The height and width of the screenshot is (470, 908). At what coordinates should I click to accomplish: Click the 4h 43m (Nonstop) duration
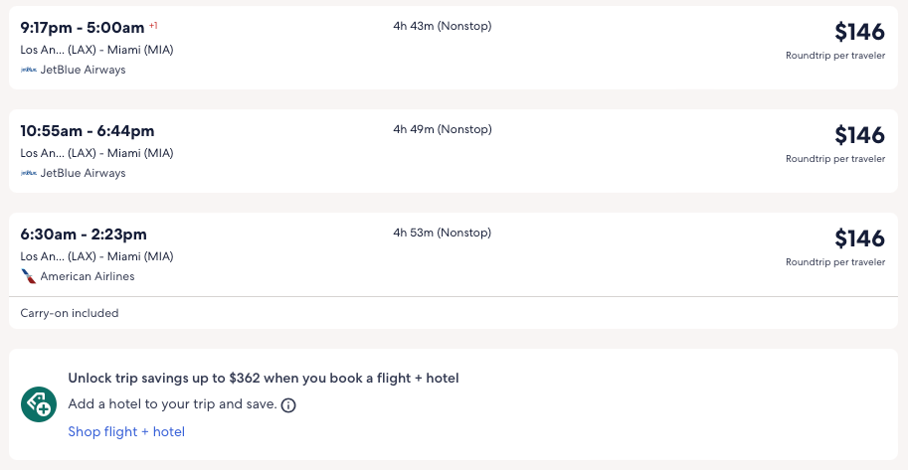coord(442,26)
